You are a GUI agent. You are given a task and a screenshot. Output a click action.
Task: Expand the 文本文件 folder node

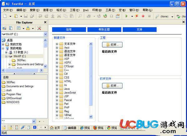pyautogui.click(x=57, y=44)
